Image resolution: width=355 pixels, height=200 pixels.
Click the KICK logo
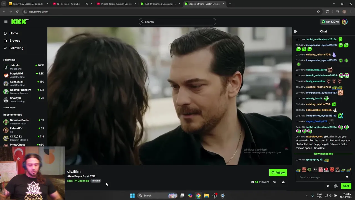[x=20, y=22]
